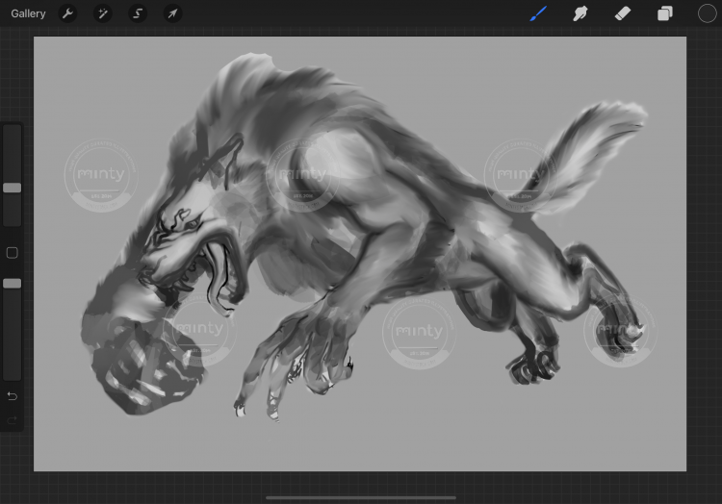Open the Layers panel

click(664, 13)
